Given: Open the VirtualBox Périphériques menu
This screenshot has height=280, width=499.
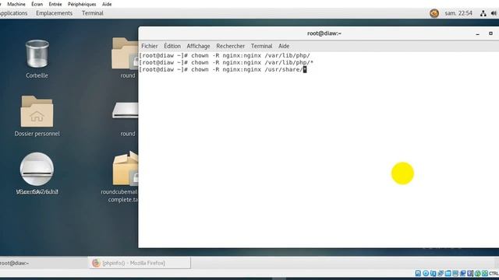Looking at the screenshot, I should click(x=82, y=4).
